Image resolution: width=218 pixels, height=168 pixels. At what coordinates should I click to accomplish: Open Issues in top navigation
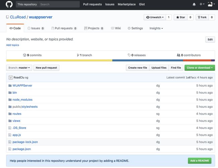tap(110, 4)
